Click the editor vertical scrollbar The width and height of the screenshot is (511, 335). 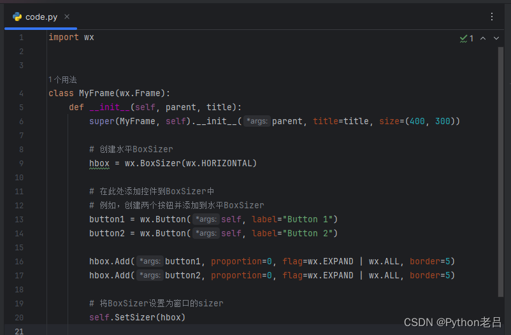(x=501, y=172)
